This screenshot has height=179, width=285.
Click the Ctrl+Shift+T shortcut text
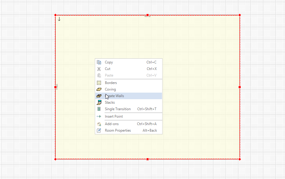click(x=147, y=109)
